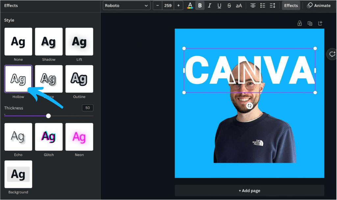
Task: Click the top-right text box resize handle
Action: [x=315, y=49]
